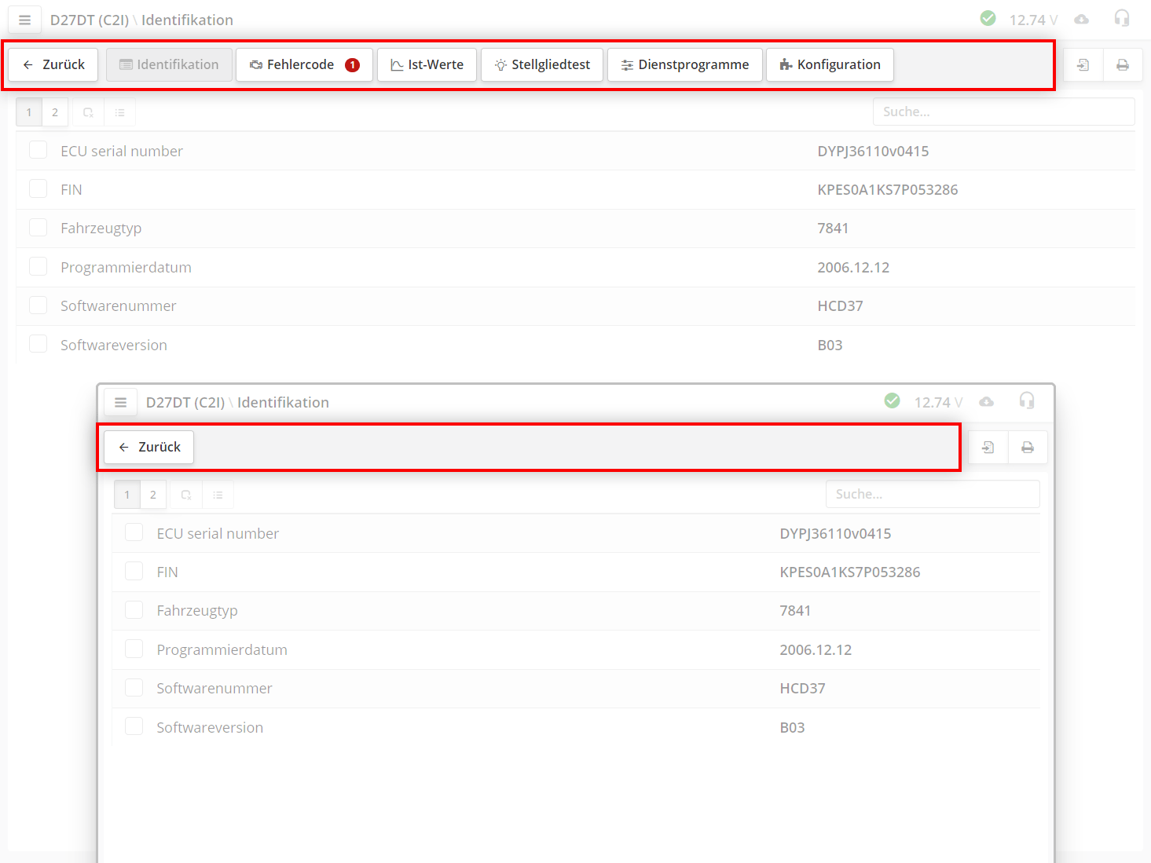Click the cloud download icon in the upper header

coord(1081,20)
